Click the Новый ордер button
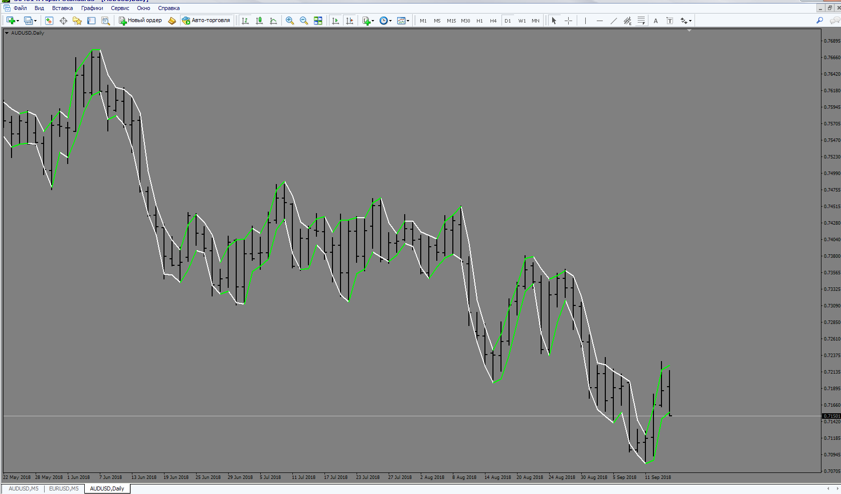The image size is (841, 494). (140, 21)
